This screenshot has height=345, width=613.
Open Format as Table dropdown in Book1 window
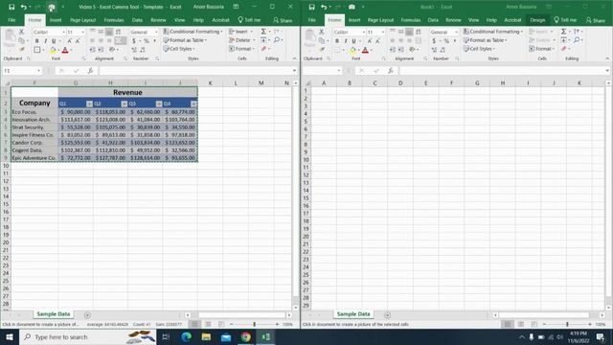(x=486, y=40)
